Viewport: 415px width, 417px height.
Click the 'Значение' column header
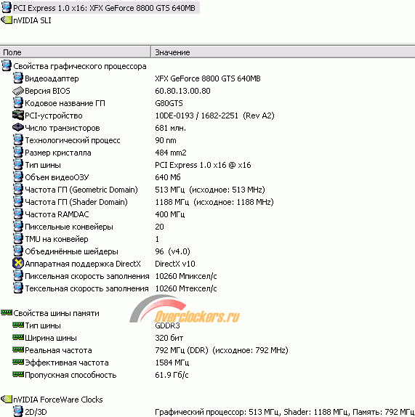[283, 52]
